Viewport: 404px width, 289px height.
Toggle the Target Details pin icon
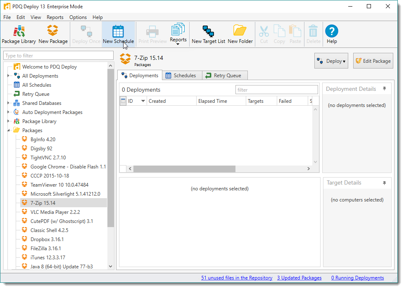pos(384,182)
